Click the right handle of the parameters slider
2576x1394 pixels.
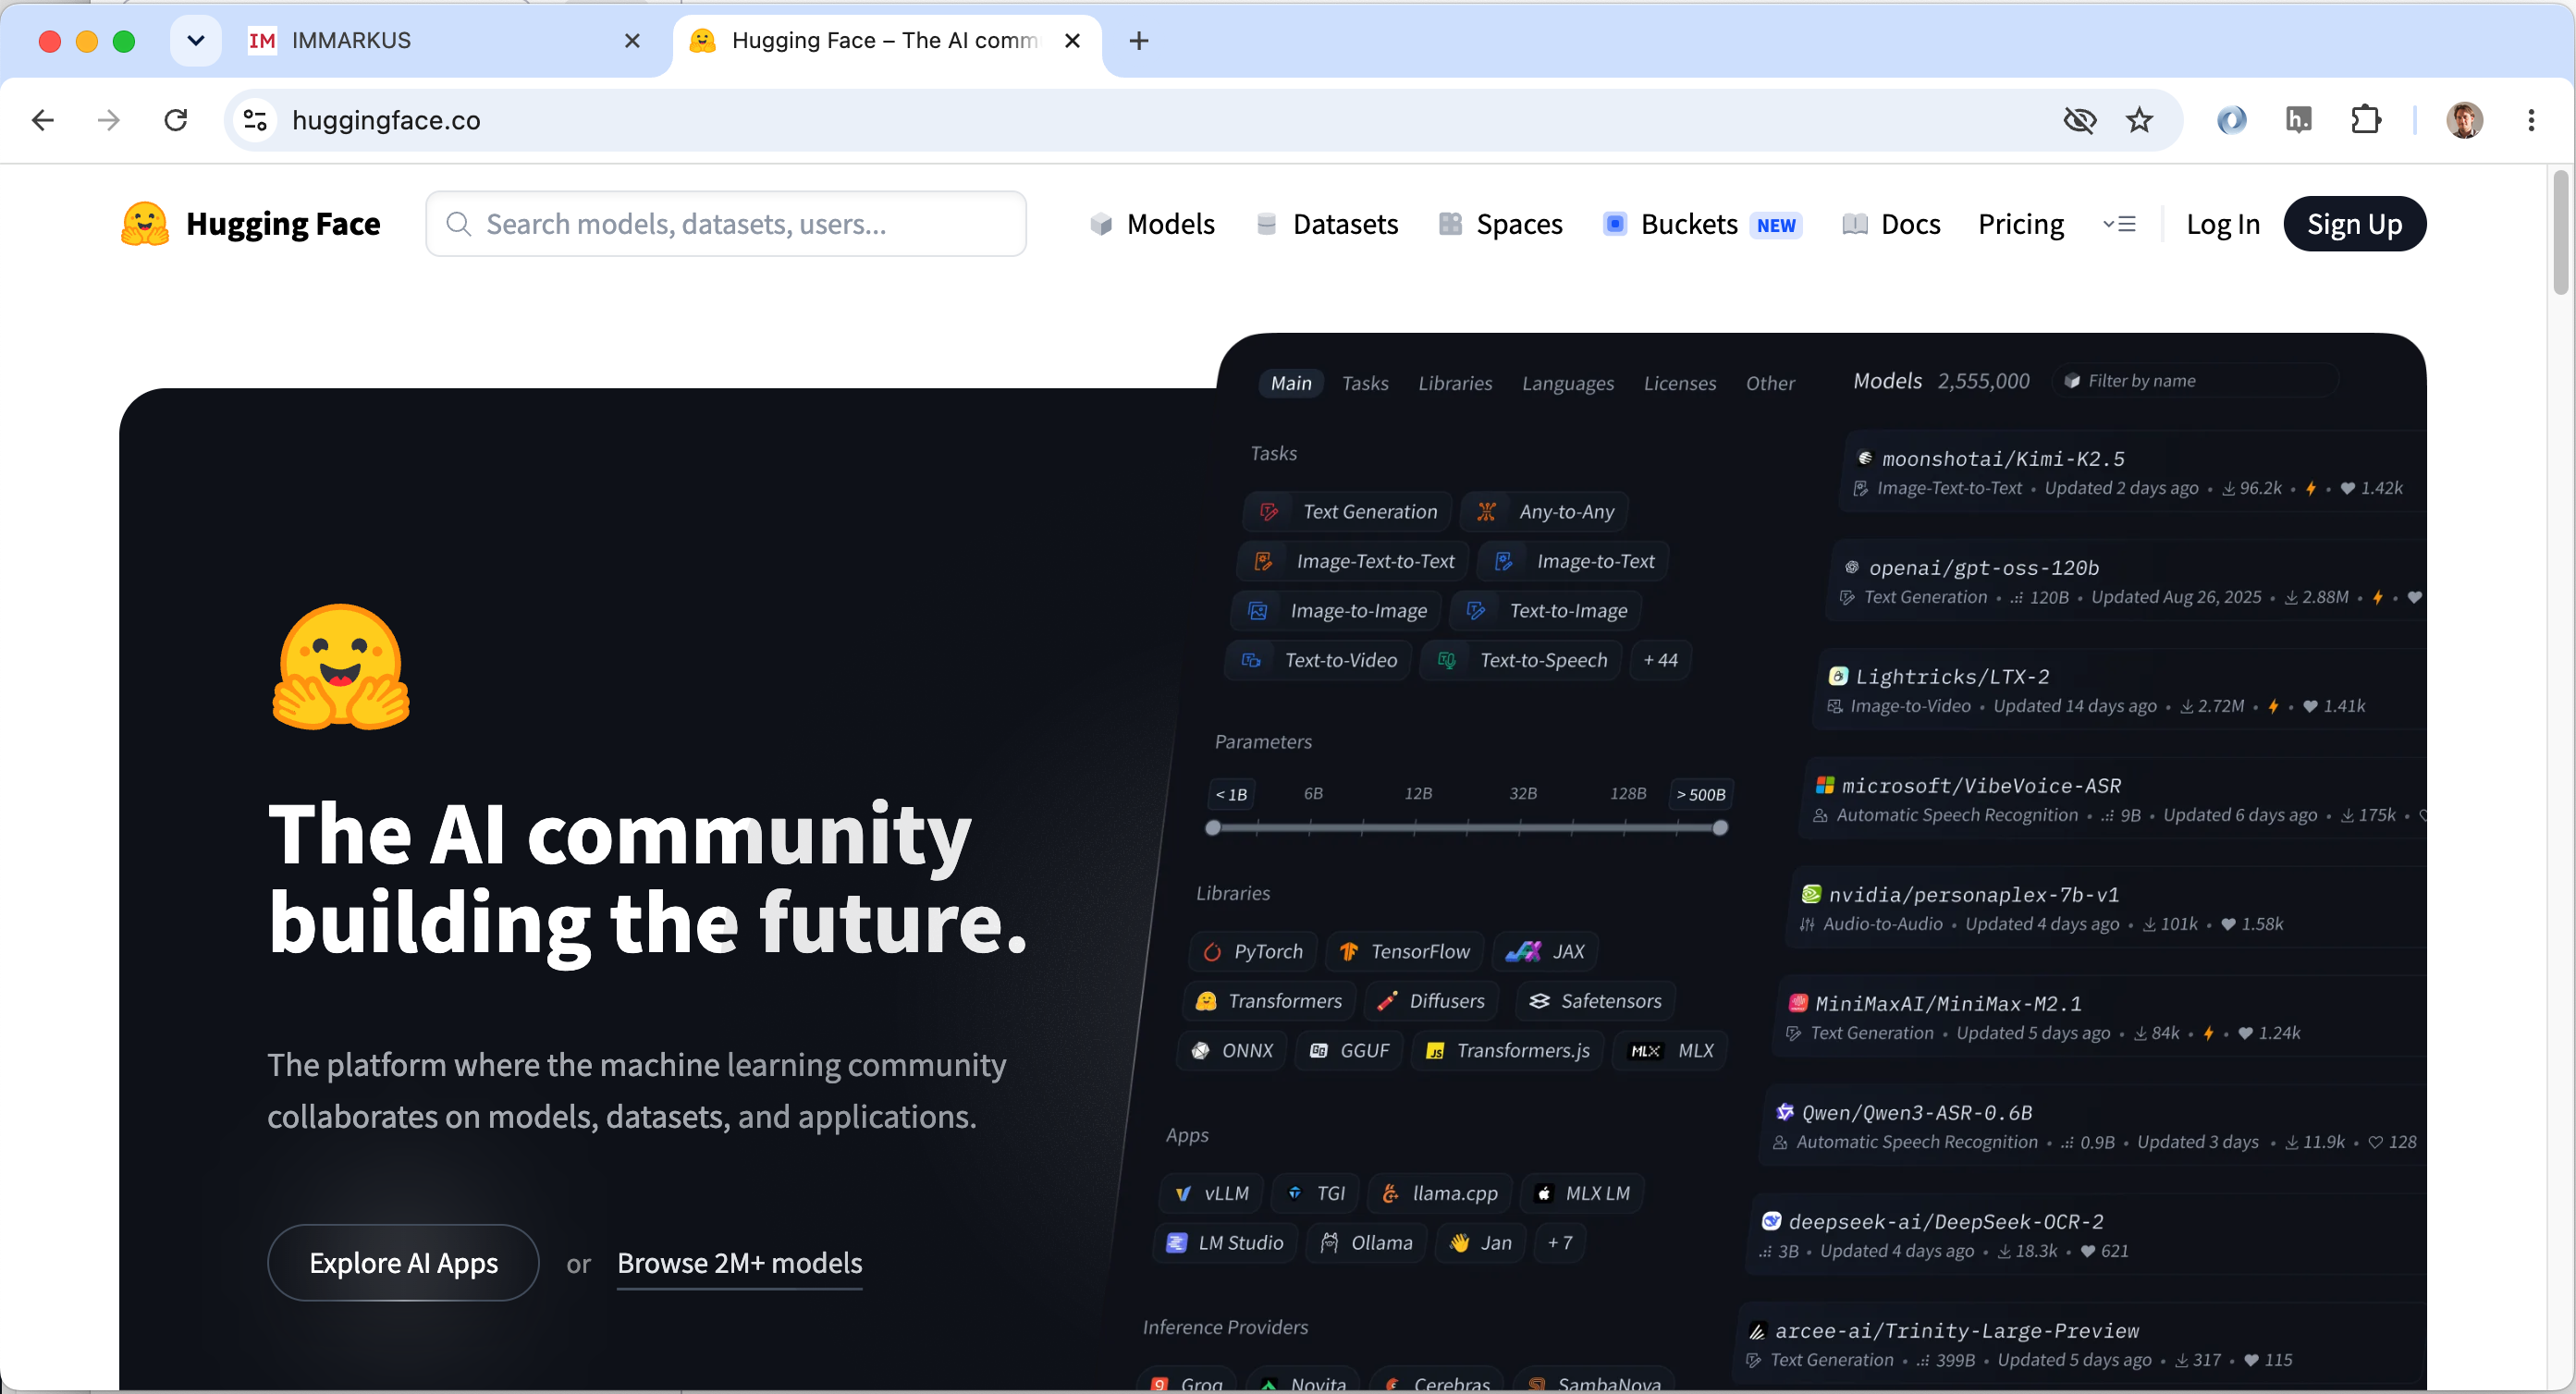(x=1720, y=828)
